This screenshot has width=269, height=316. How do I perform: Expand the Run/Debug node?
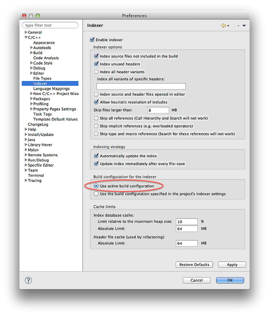[x=26, y=160]
